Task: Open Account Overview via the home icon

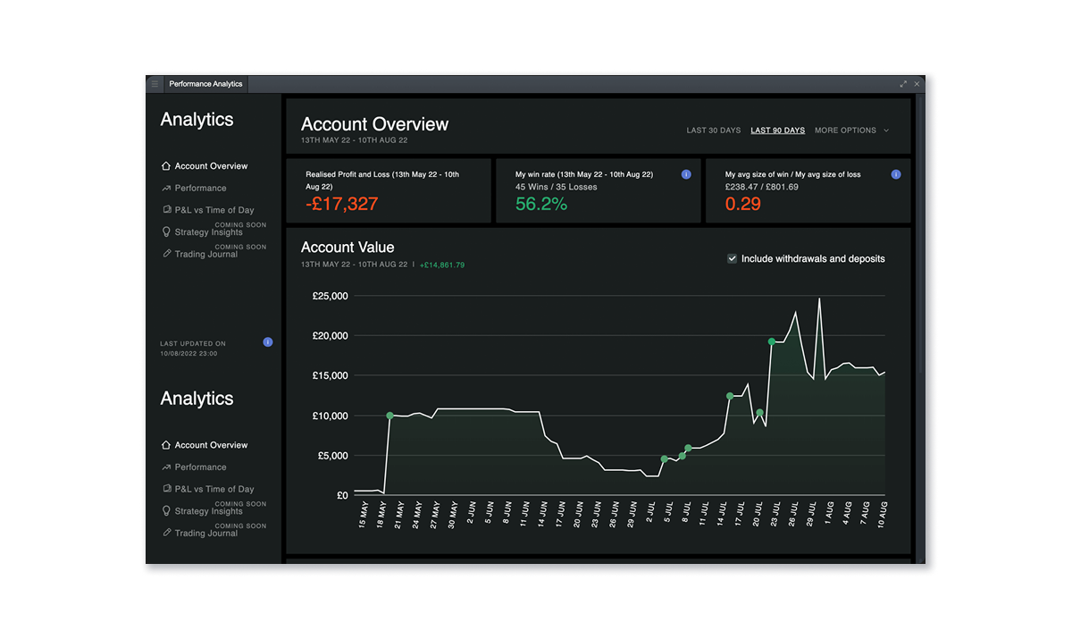Action: (165, 165)
